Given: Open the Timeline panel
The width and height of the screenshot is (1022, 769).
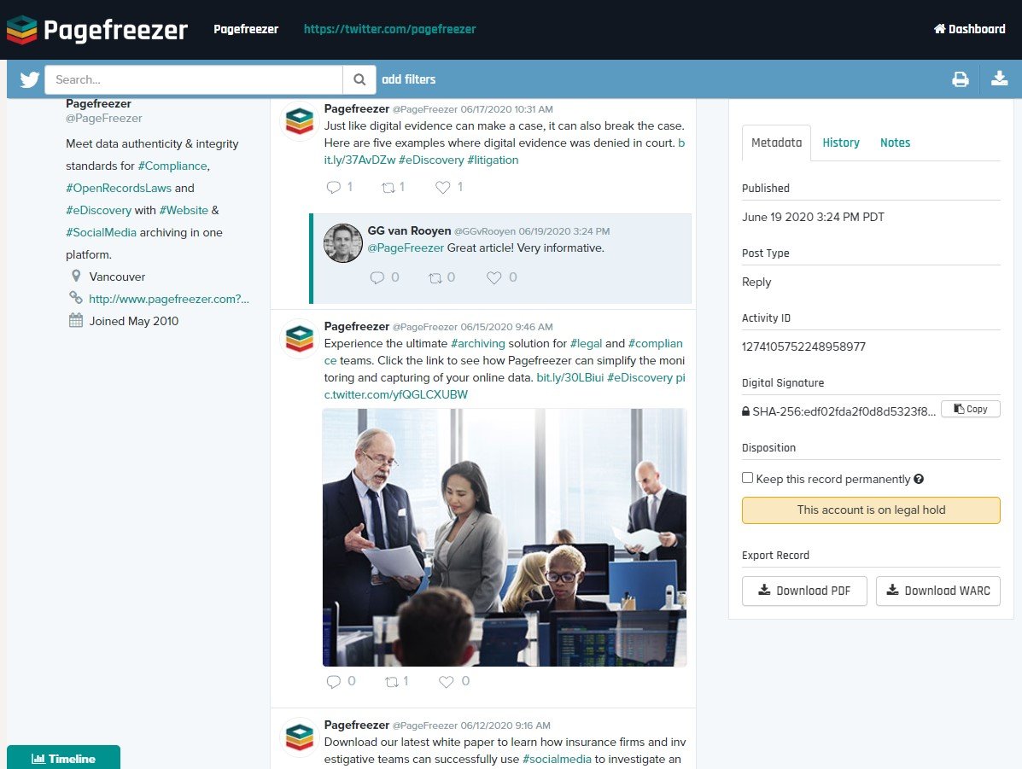Looking at the screenshot, I should click(x=63, y=758).
